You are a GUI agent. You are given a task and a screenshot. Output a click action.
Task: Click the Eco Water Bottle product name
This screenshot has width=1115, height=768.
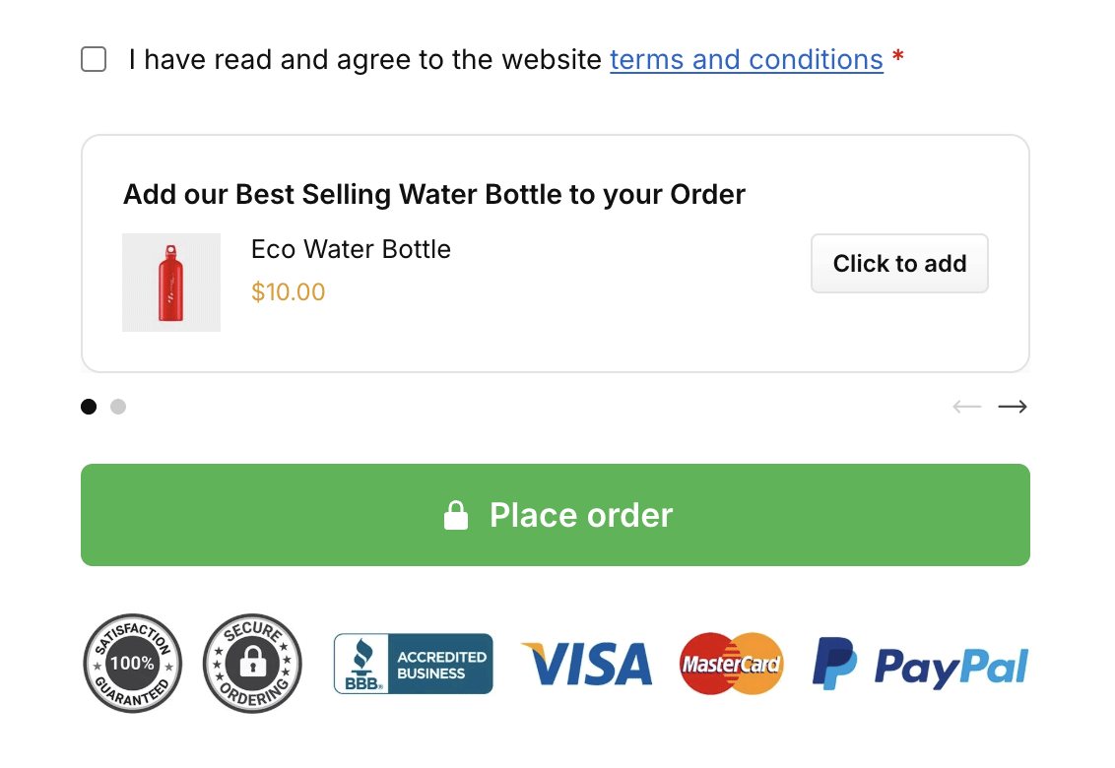click(351, 249)
